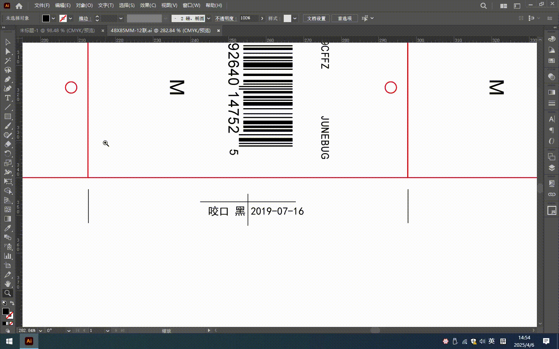This screenshot has height=349, width=559.
Task: Select the Lasso tool
Action: 7,70
